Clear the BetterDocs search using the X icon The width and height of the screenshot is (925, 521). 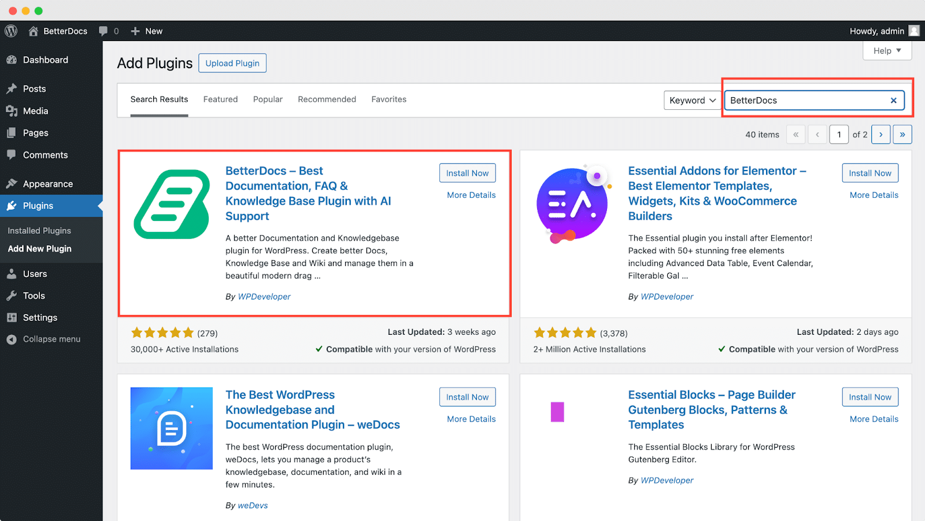(893, 100)
